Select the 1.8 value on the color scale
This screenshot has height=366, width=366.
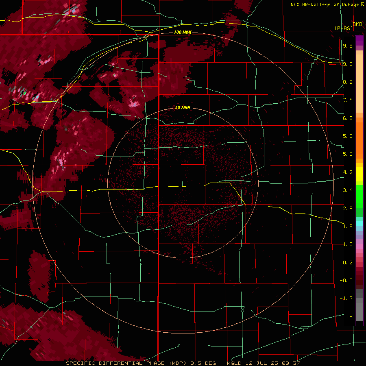click(x=348, y=227)
